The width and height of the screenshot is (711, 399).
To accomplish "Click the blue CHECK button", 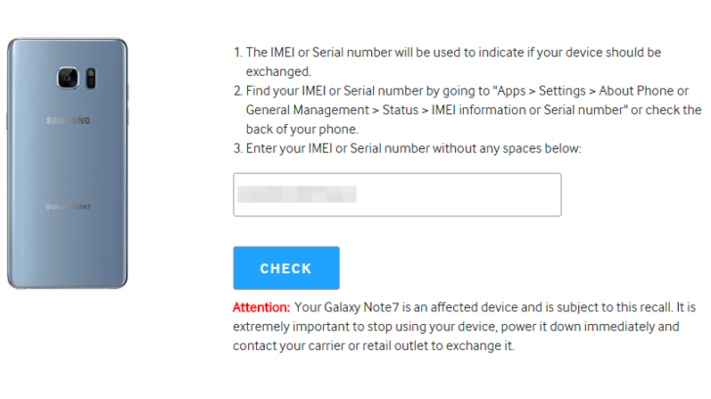I will 286,268.
